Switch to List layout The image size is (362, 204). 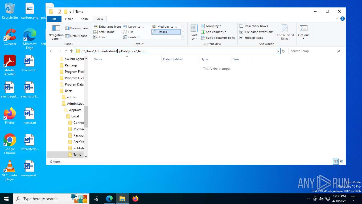coord(128,32)
